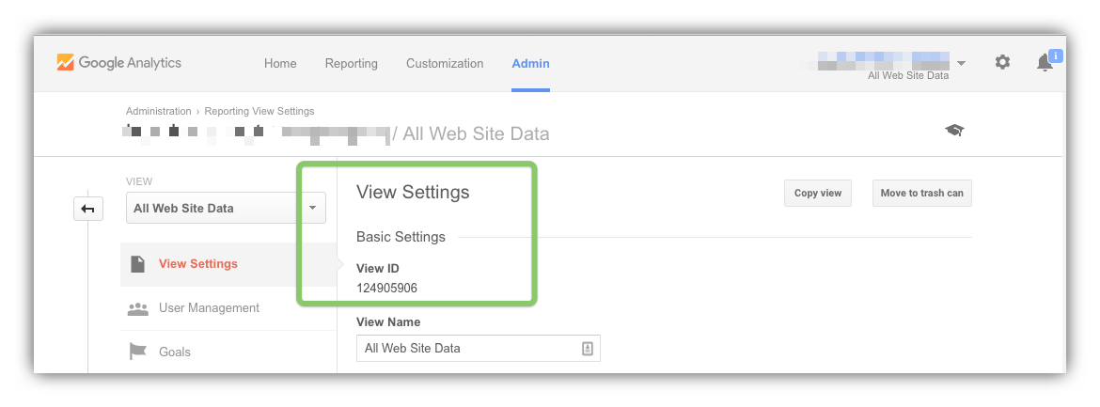
Task: Open the Home tab
Action: (280, 63)
